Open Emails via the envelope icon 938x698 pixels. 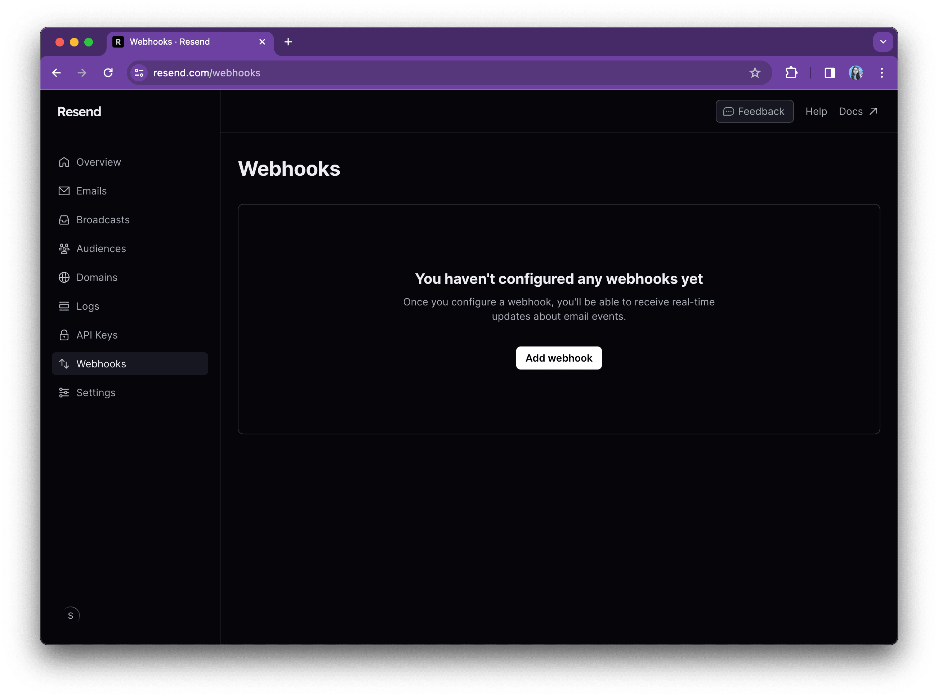point(64,191)
